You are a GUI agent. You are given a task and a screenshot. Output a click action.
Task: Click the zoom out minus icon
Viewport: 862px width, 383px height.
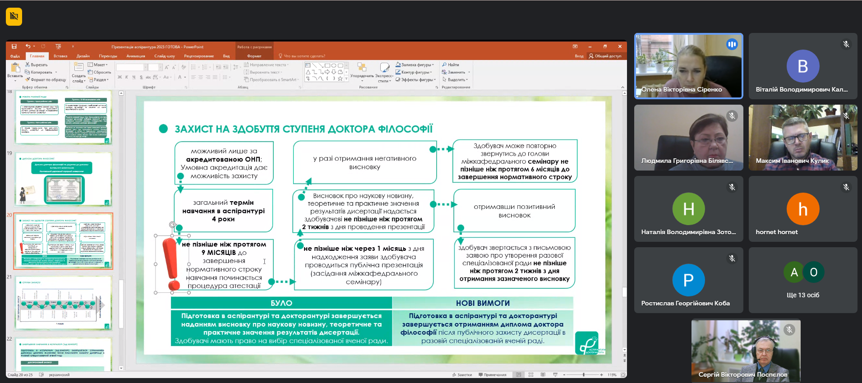(564, 375)
